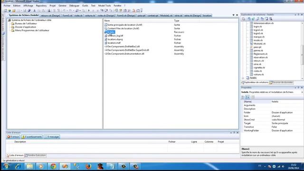
Task: Open Solution Explorer window position dropdown
Action: tap(295, 15)
